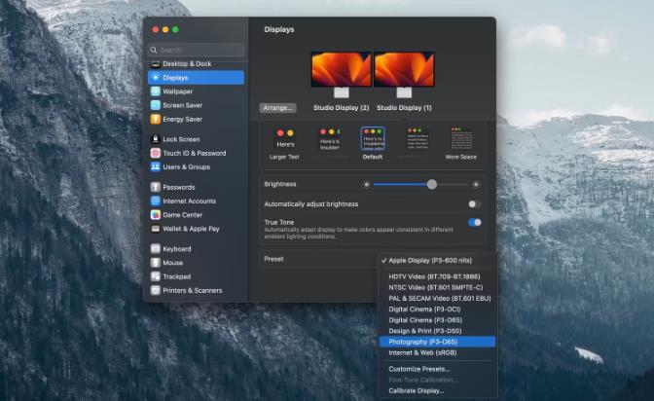Image resolution: width=654 pixels, height=401 pixels.
Task: Click the Screen Saver sidebar icon
Action: tap(155, 105)
